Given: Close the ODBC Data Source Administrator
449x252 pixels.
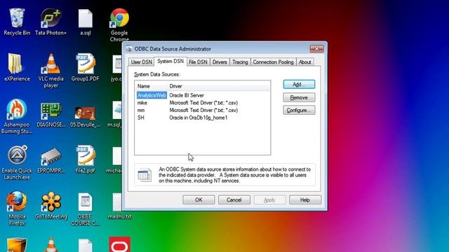Looking at the screenshot, I should tap(316, 49).
